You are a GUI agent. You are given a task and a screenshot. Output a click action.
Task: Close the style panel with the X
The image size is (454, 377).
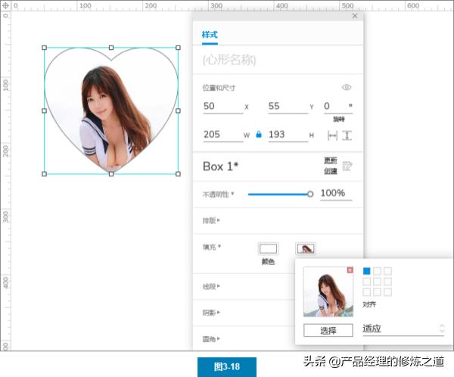tap(355, 16)
